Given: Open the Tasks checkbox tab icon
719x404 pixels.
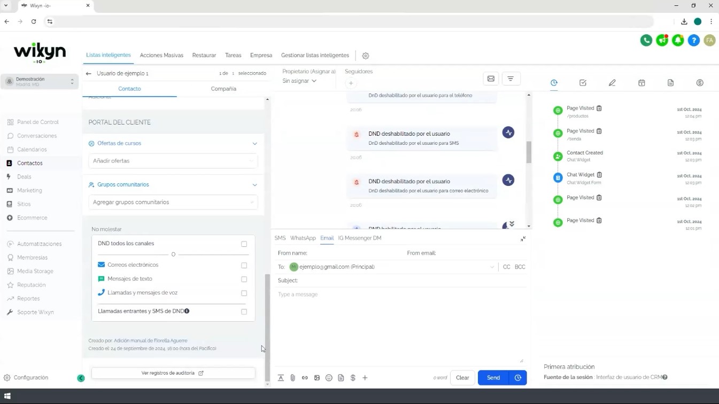Looking at the screenshot, I should (x=583, y=83).
